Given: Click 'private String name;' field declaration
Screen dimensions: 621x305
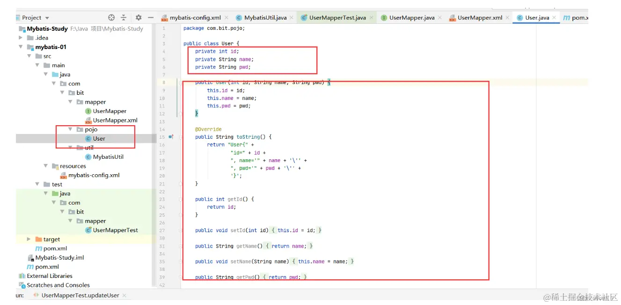Looking at the screenshot, I should coord(224,59).
